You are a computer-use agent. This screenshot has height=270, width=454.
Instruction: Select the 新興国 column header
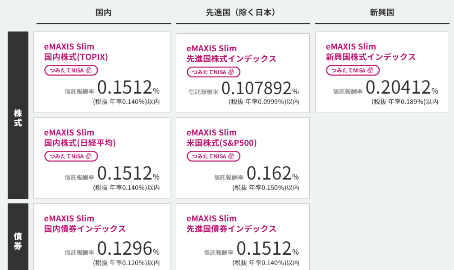pos(382,13)
